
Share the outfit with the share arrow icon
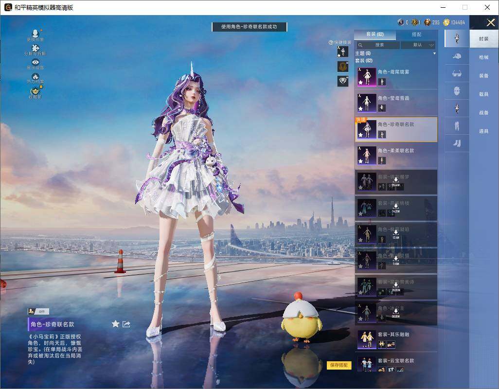pyautogui.click(x=126, y=324)
